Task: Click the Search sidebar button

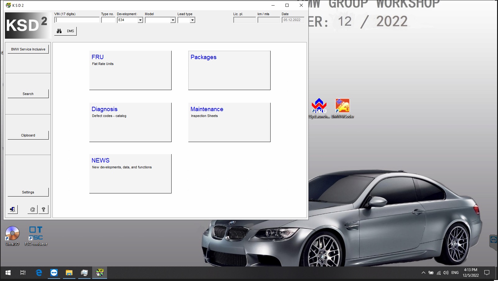Action: pos(28,94)
